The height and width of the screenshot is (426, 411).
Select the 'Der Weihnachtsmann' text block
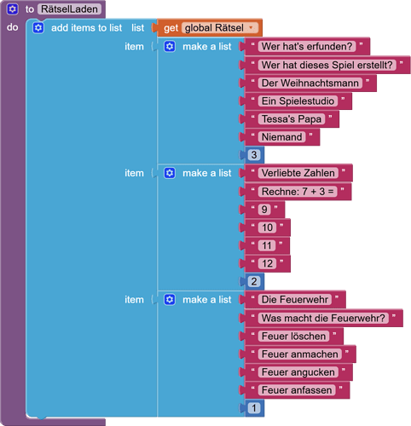[x=310, y=83]
